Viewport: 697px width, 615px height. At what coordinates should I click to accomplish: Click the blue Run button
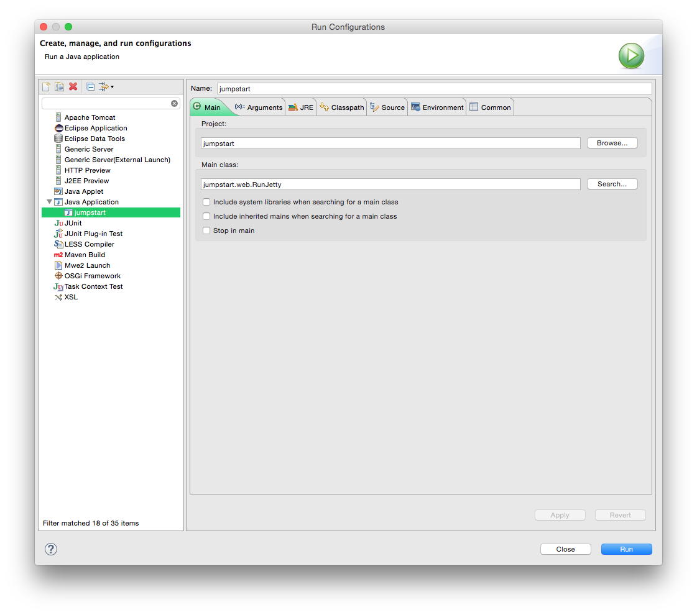[x=626, y=549]
